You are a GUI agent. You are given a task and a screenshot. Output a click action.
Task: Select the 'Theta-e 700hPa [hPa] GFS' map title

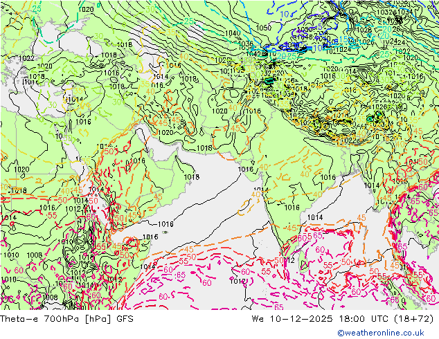click(66, 318)
